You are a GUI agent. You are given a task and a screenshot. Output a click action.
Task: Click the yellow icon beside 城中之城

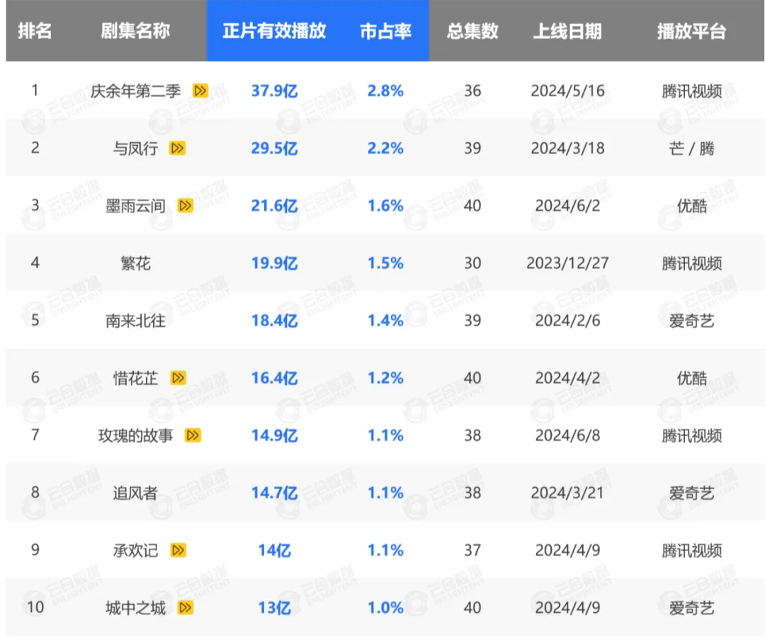tap(185, 607)
